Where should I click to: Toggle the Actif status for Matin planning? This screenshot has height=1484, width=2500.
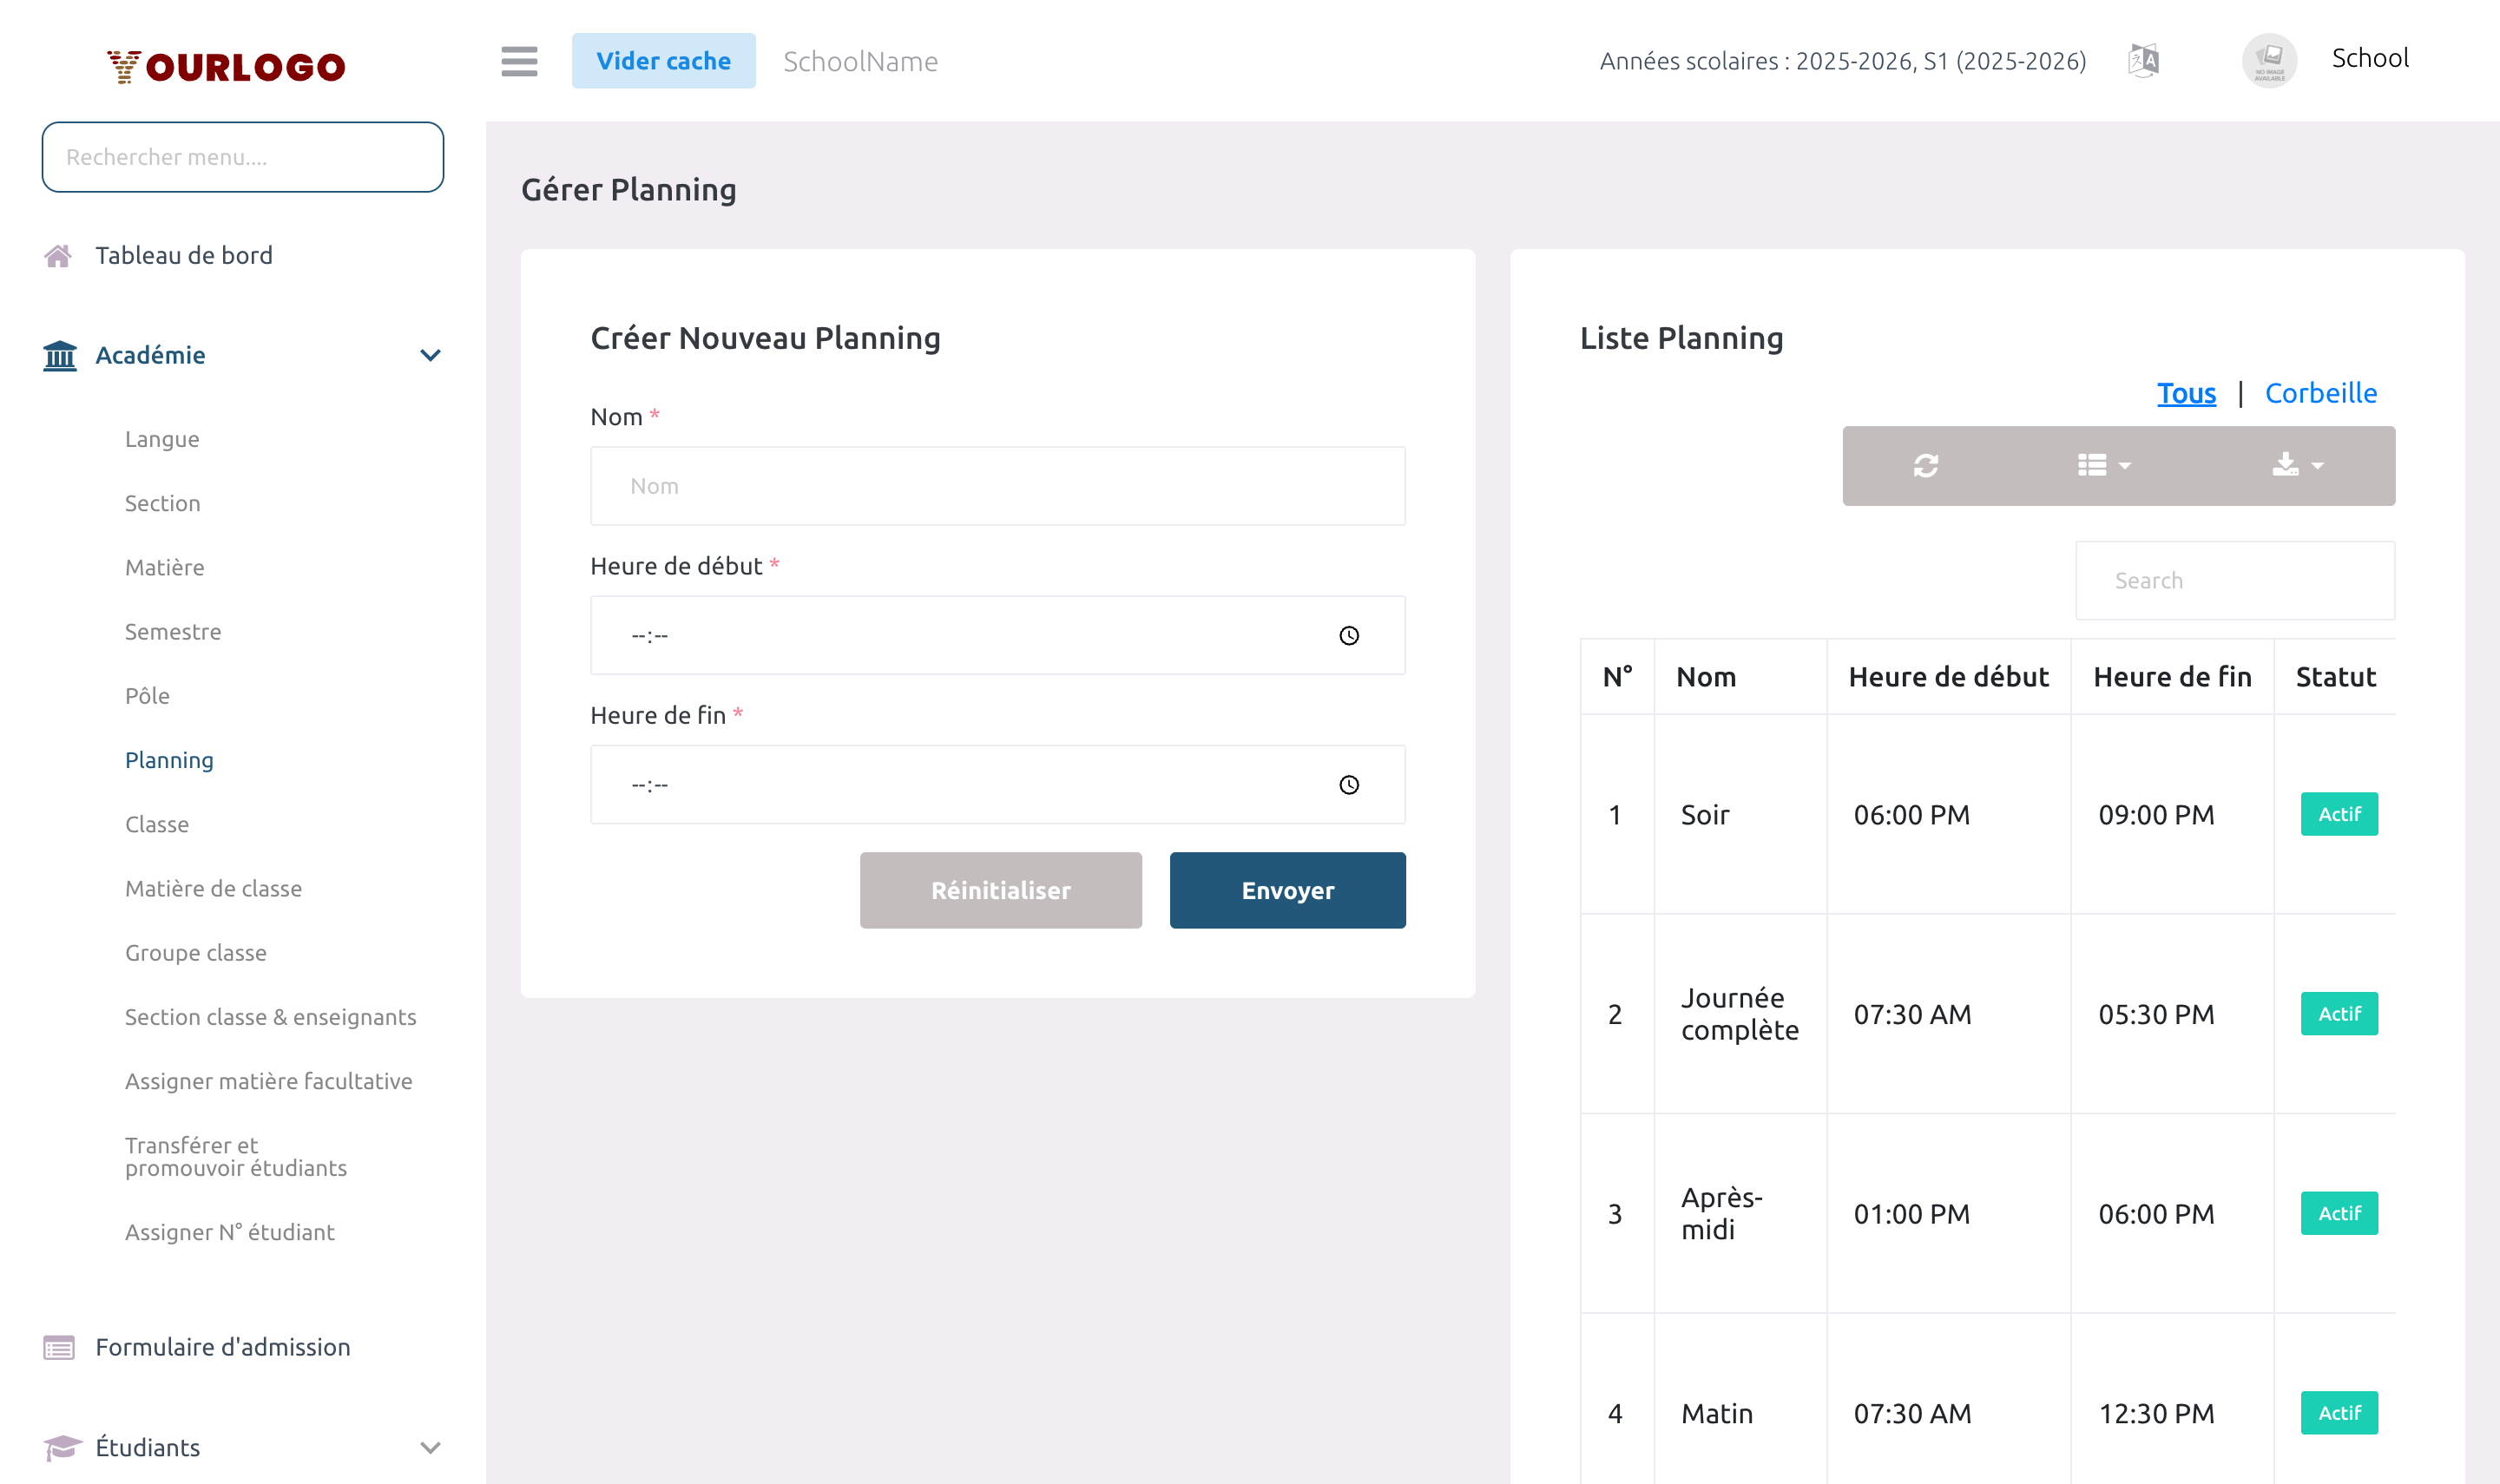pyautogui.click(x=2339, y=1413)
